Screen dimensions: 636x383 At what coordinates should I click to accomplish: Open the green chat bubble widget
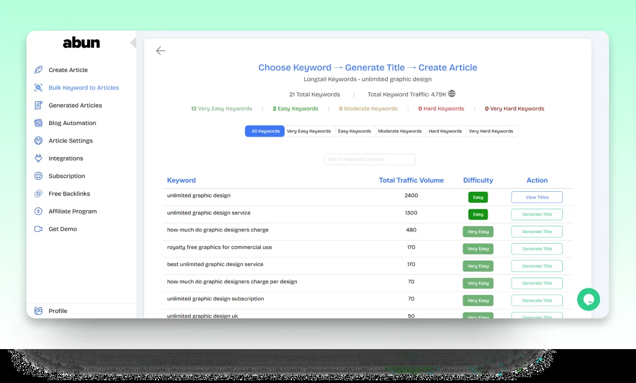588,299
